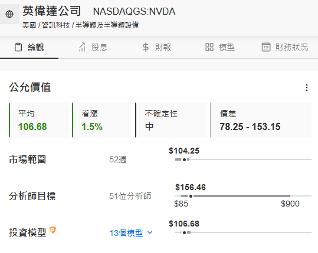Click the $156.46 analyst target value
The image size is (318, 253).
coord(191,187)
